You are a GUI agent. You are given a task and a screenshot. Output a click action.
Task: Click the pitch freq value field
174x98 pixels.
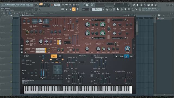[41, 49]
